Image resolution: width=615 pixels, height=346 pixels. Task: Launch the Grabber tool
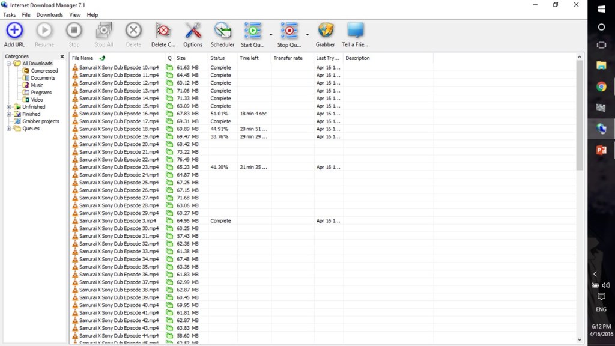(326, 31)
